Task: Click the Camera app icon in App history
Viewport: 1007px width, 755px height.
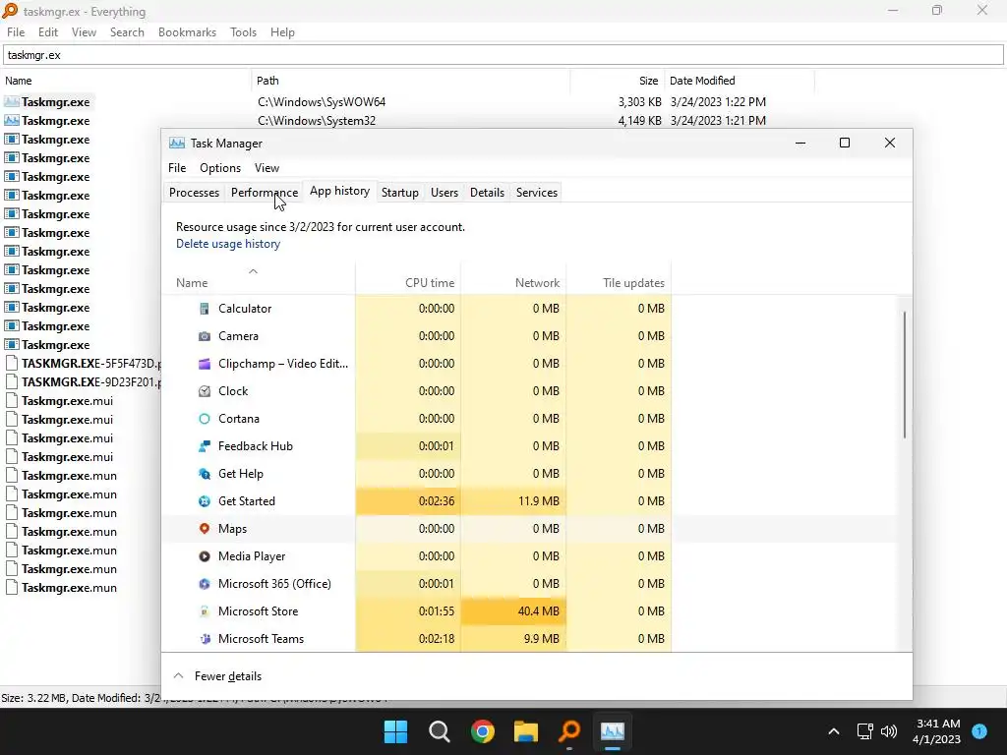Action: click(x=205, y=336)
